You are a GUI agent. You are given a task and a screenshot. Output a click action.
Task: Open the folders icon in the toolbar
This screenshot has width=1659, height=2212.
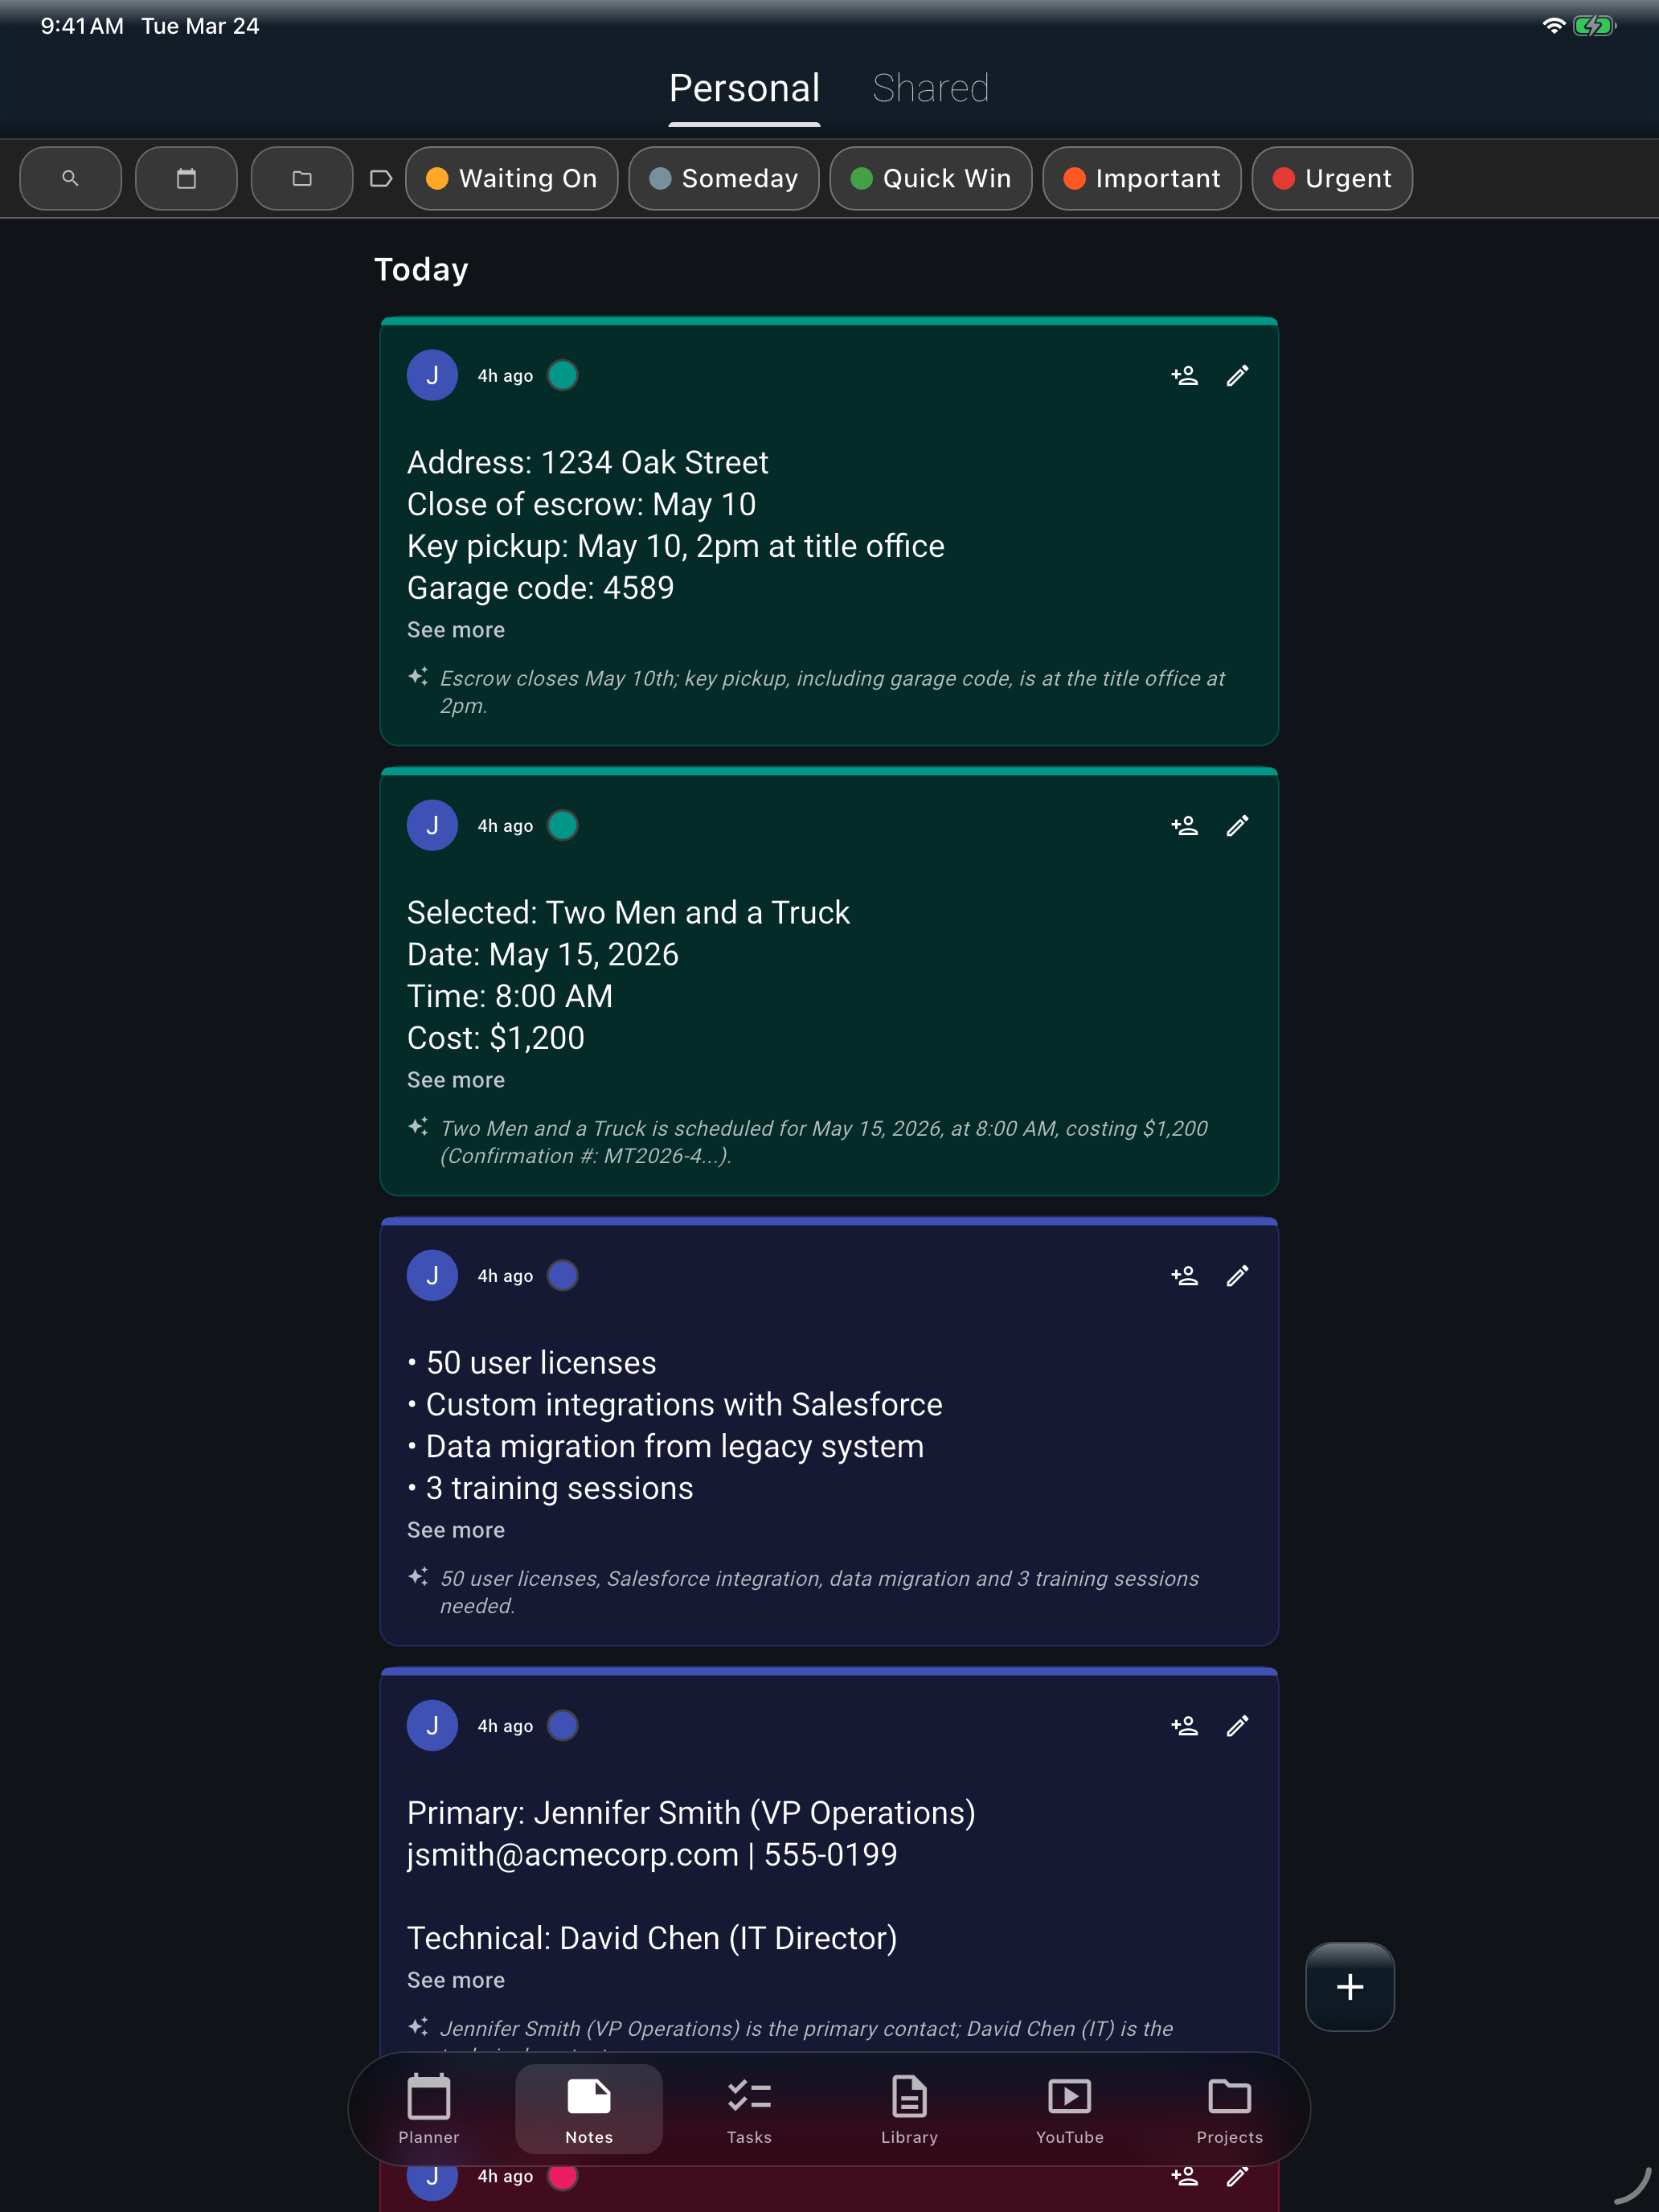(301, 178)
